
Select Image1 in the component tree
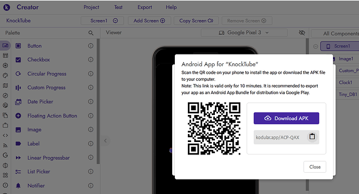pyautogui.click(x=345, y=59)
